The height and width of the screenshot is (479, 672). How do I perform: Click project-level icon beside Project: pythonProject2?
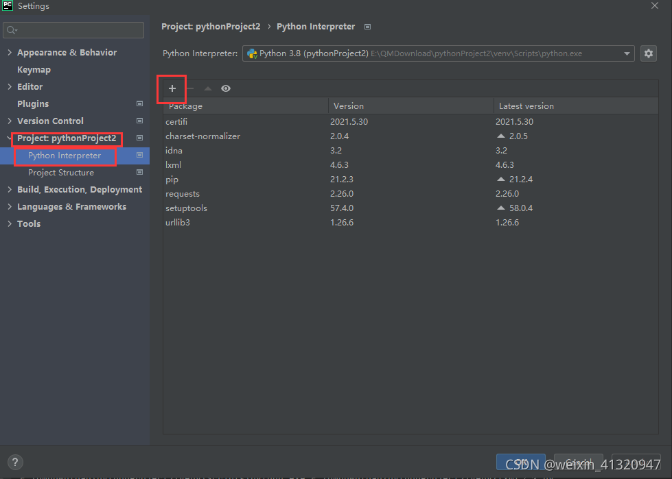pyautogui.click(x=140, y=138)
